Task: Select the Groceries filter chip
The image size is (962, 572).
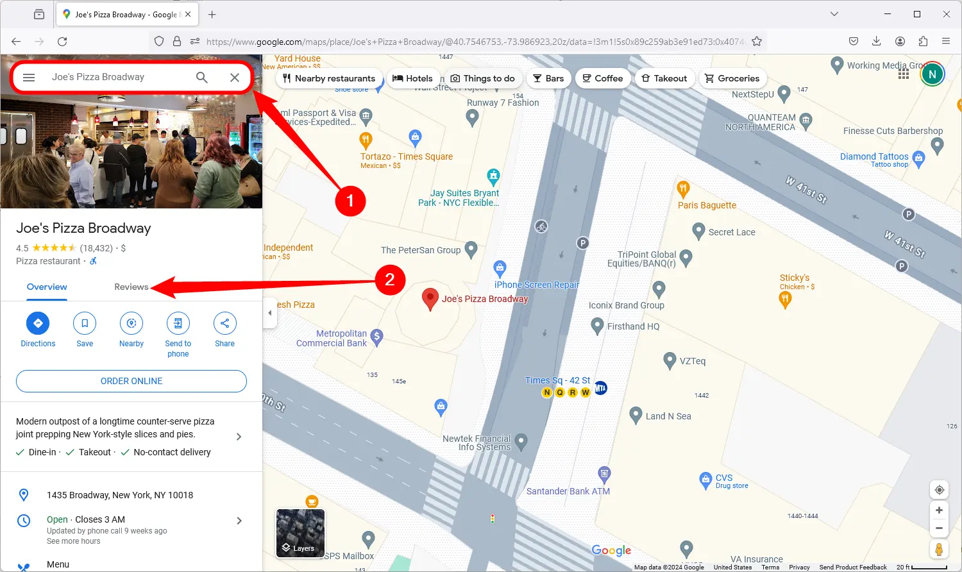Action: click(732, 78)
